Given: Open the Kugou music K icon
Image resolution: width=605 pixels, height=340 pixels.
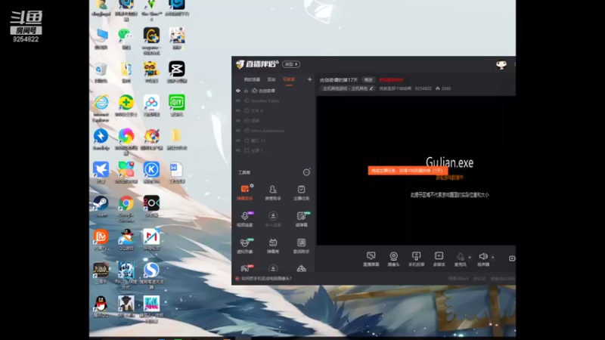Looking at the screenshot, I should click(x=151, y=172).
